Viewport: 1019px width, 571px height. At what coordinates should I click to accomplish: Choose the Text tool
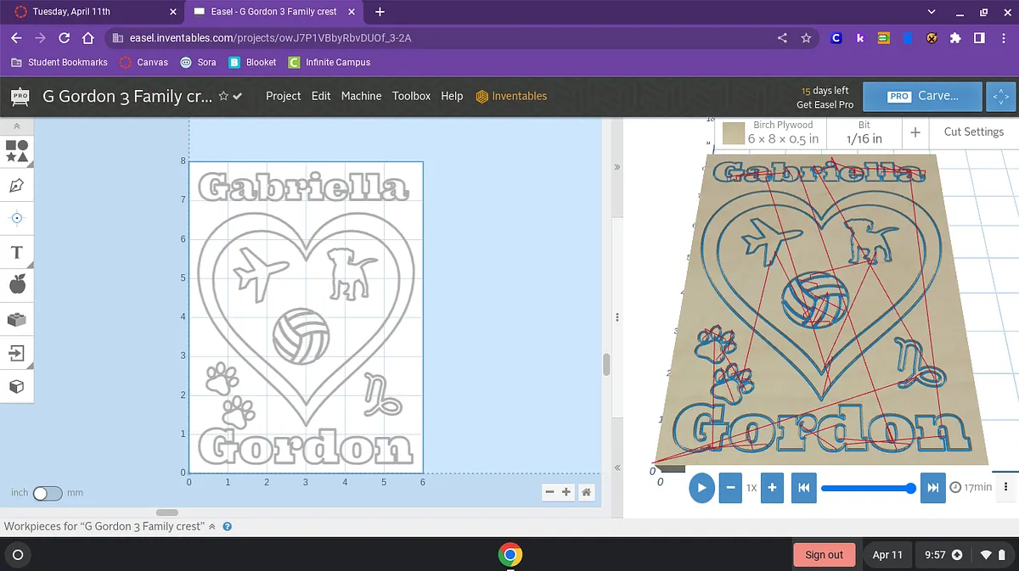(17, 252)
